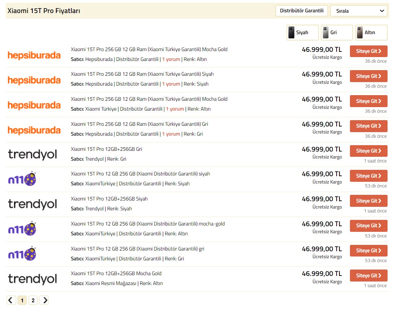The image size is (396, 309).
Task: Select page 1 in pagination
Action: pos(22,300)
